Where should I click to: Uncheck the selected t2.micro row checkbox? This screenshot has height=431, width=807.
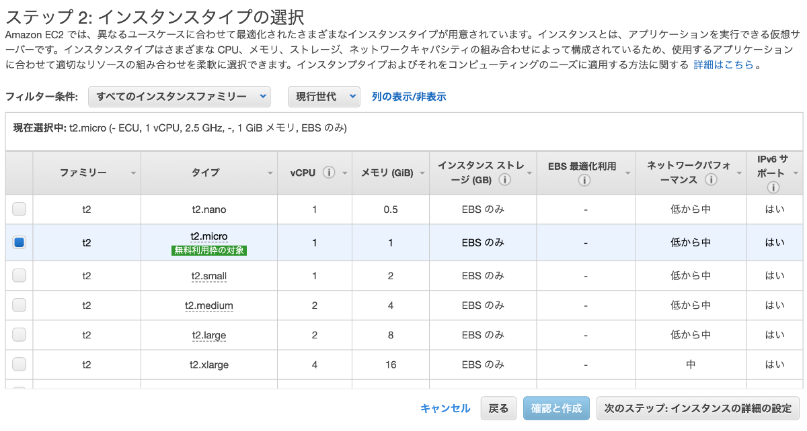(x=20, y=242)
